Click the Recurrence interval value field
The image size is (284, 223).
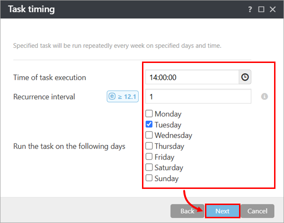(198, 97)
